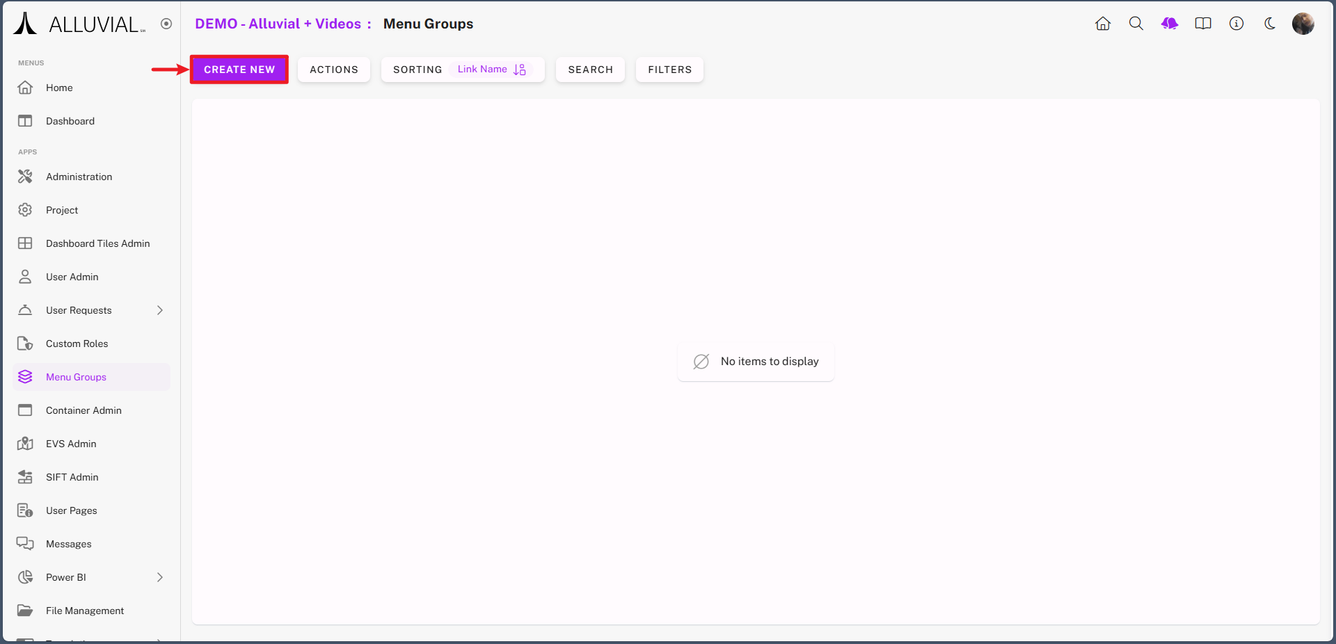Open the ACTIONS menu button
1336x644 pixels.
[334, 70]
